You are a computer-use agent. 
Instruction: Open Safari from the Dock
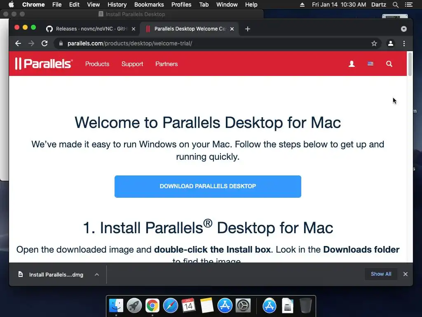coord(171,306)
